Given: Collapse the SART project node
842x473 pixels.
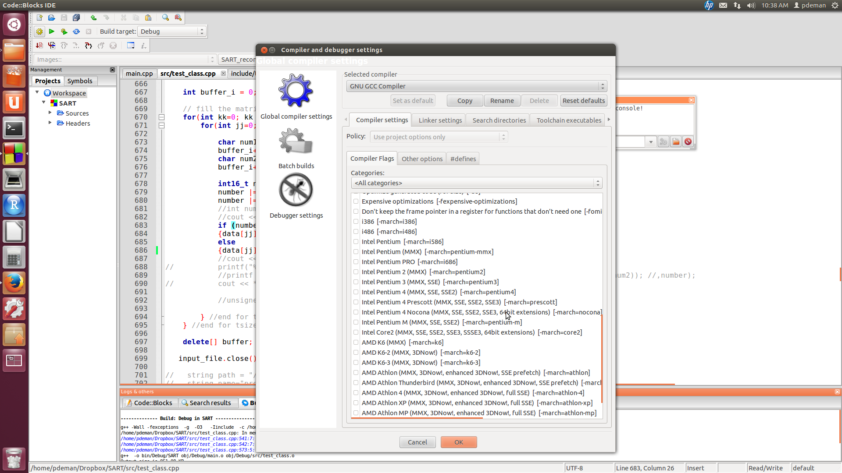Looking at the screenshot, I should pyautogui.click(x=44, y=103).
